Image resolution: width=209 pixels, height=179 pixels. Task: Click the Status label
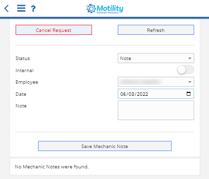(23, 59)
